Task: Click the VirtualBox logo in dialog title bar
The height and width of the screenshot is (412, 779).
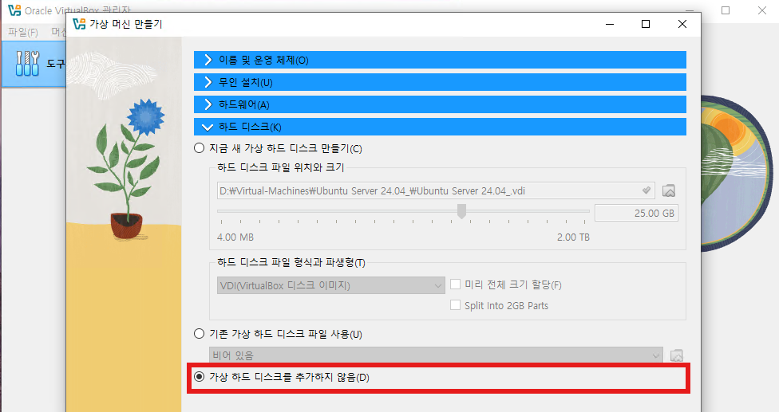Action: click(79, 24)
